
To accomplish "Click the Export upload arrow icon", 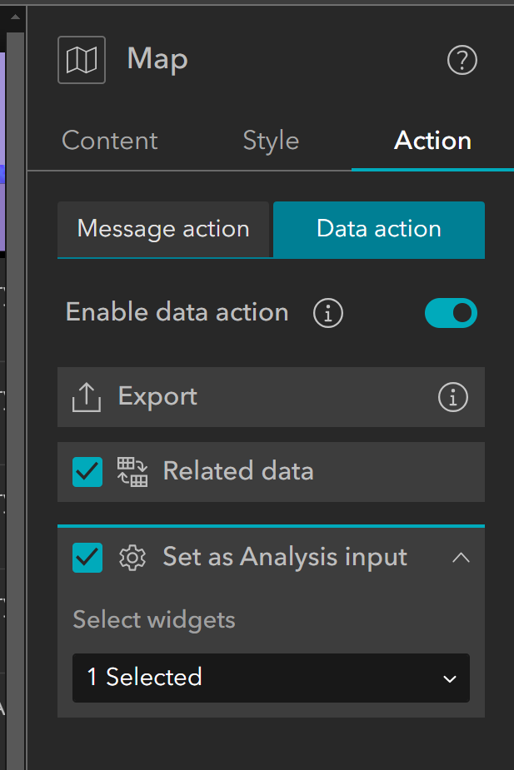I will click(x=87, y=397).
